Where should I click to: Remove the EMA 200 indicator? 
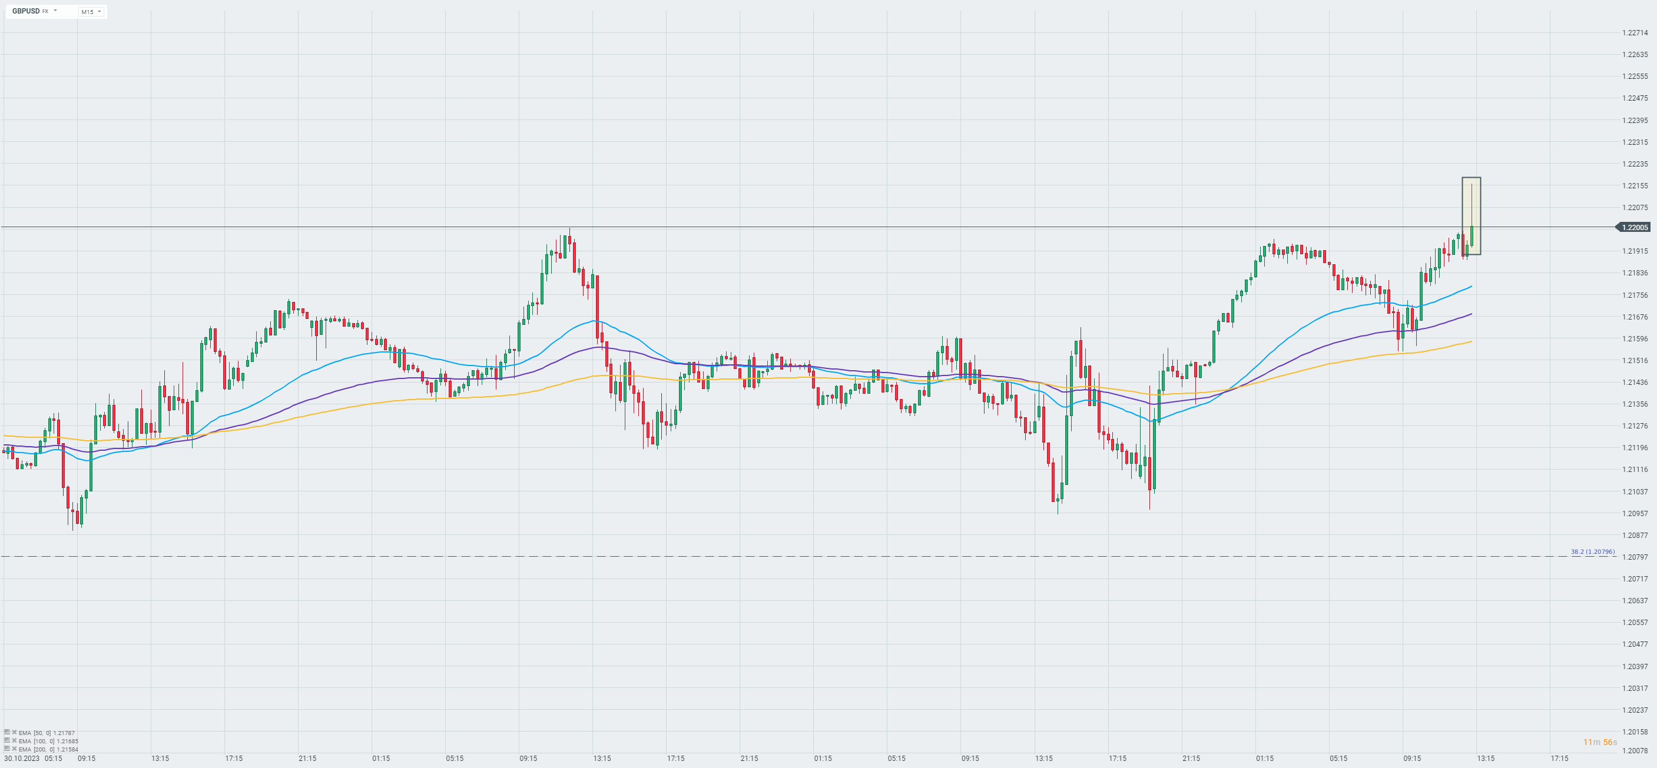point(14,749)
